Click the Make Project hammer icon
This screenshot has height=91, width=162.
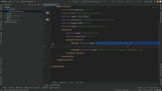click(69, 2)
